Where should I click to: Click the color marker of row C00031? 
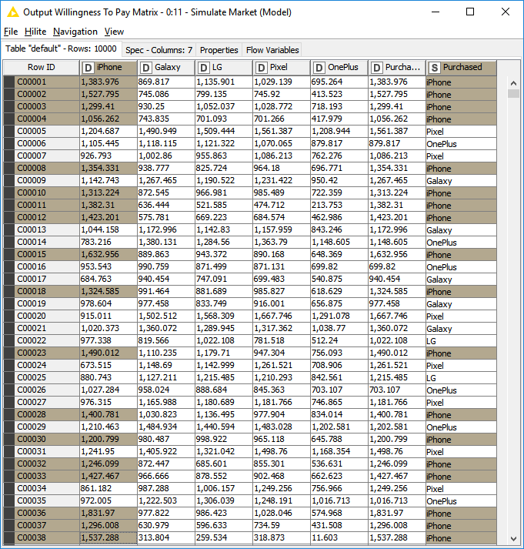click(9, 452)
